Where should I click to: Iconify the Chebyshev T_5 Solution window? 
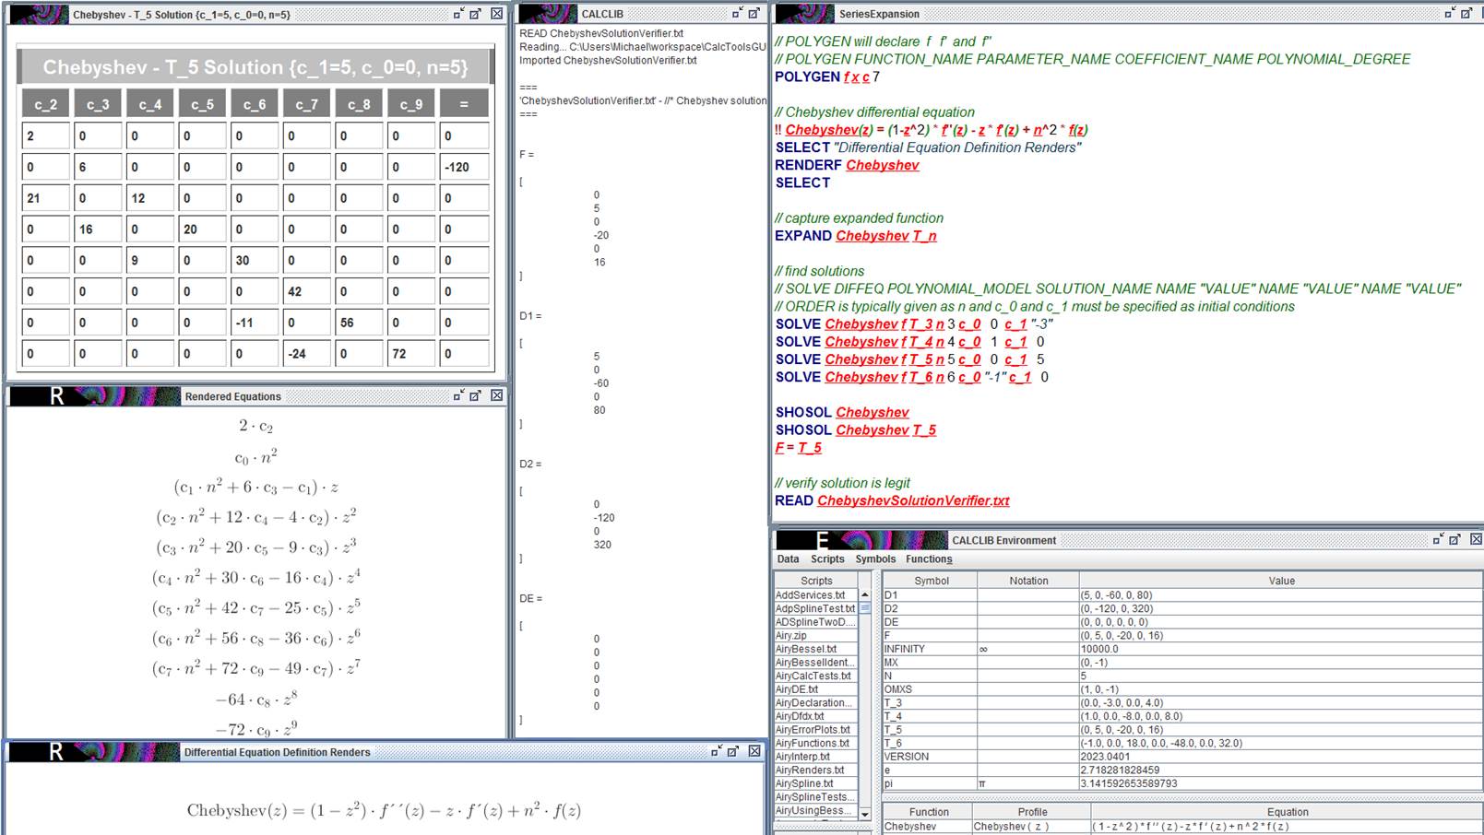458,14
